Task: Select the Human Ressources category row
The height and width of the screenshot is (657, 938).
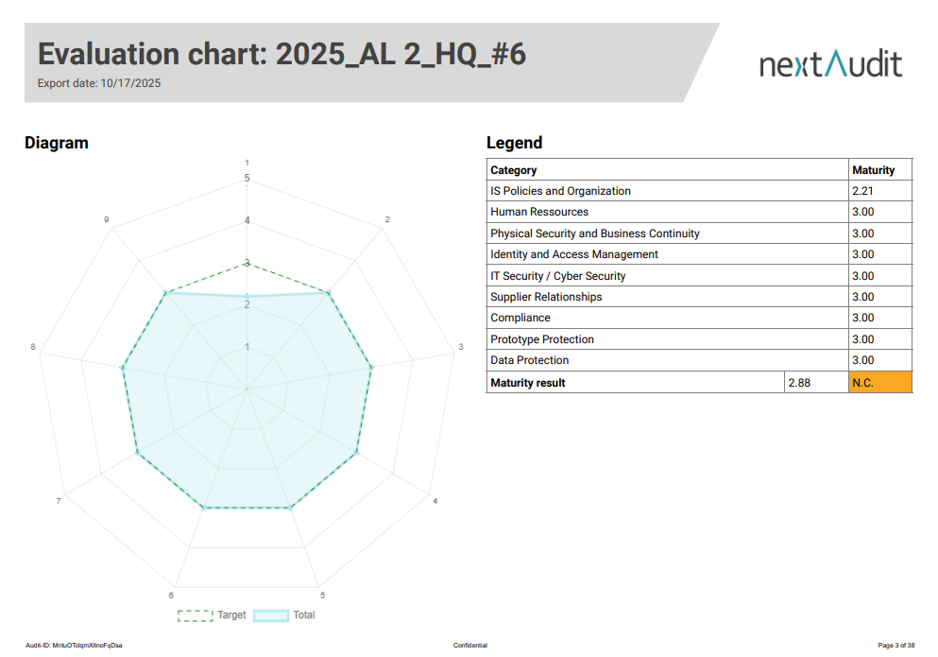Action: (x=539, y=212)
